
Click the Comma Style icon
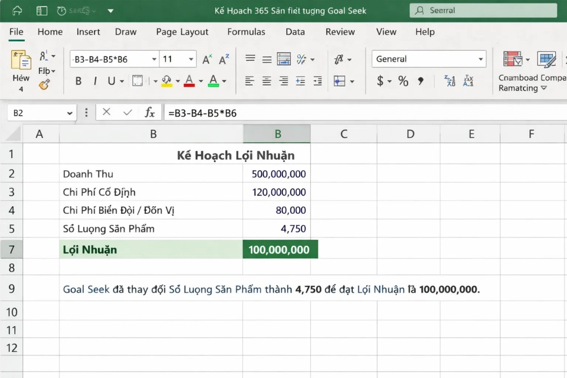pos(420,82)
